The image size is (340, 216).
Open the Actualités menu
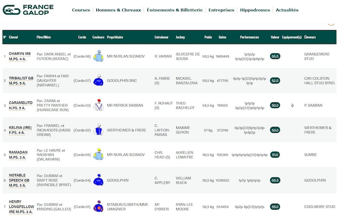(x=287, y=10)
